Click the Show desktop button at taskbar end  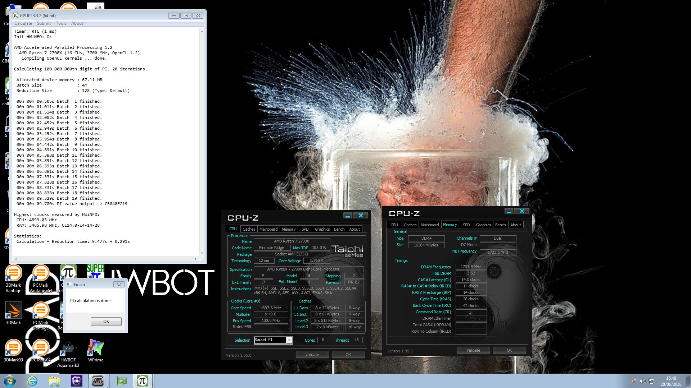click(688, 381)
